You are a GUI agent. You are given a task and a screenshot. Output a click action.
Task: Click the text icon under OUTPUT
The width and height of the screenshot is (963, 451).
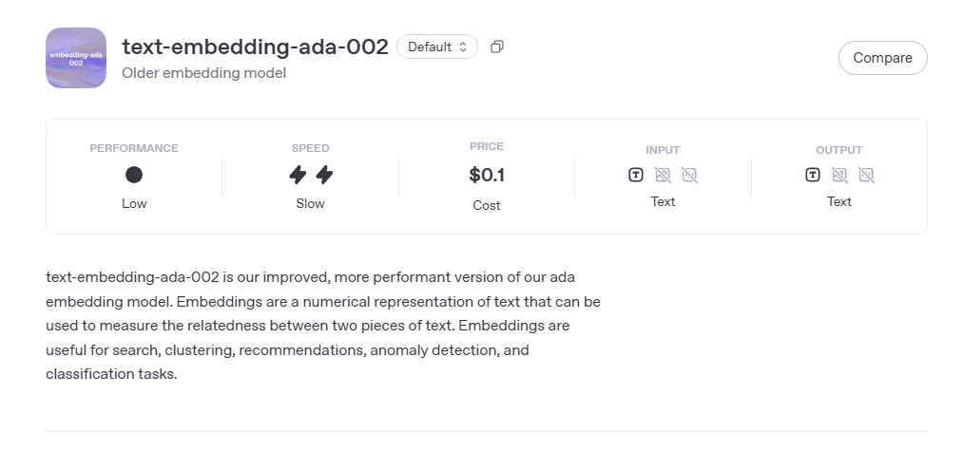813,175
